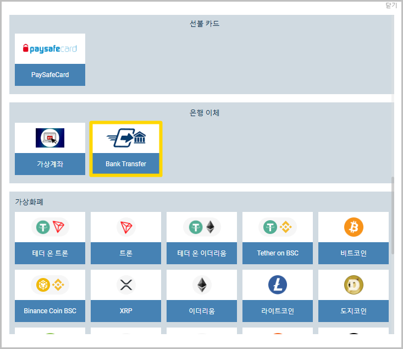Image resolution: width=403 pixels, height=349 pixels.
Task: Select the 트론 payment label
Action: click(126, 253)
